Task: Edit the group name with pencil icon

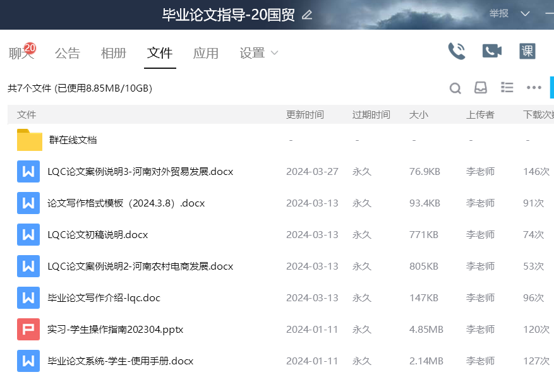Action: coord(307,15)
